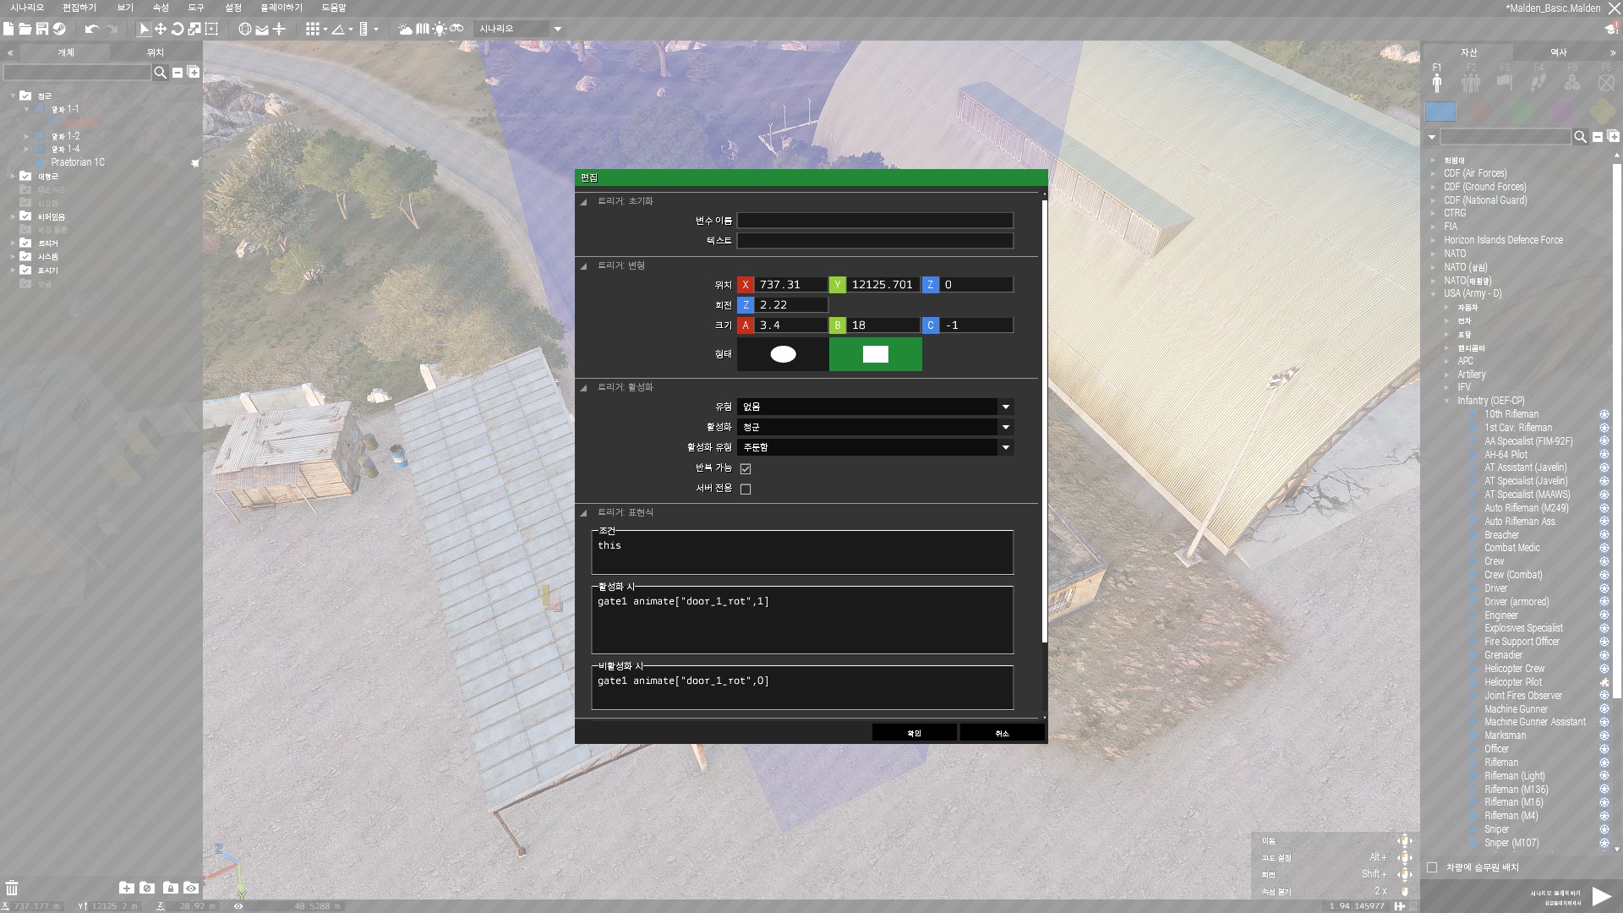Click the 취소 button in the dialog
This screenshot has width=1623, height=913.
1002,733
